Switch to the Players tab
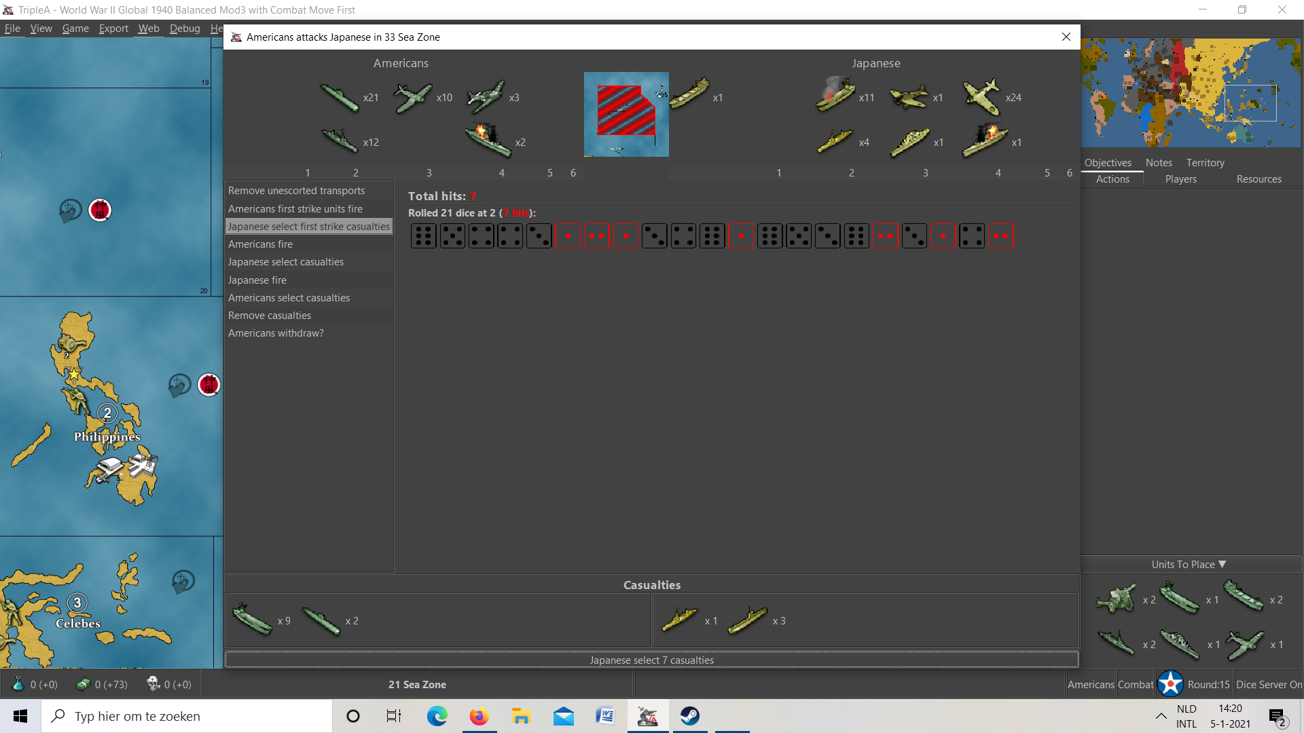The height and width of the screenshot is (733, 1304). pos(1180,179)
